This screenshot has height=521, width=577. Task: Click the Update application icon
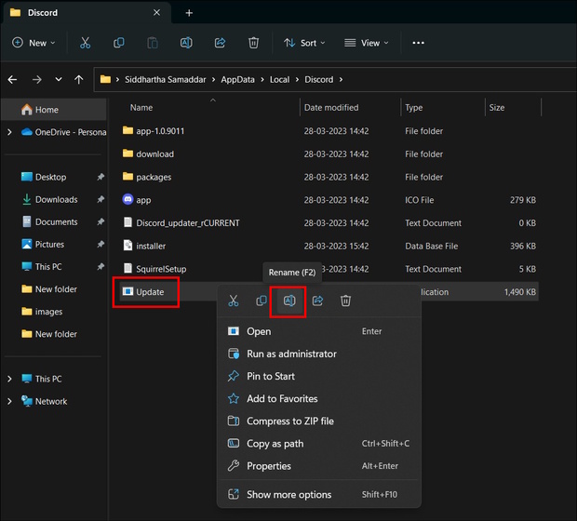127,291
